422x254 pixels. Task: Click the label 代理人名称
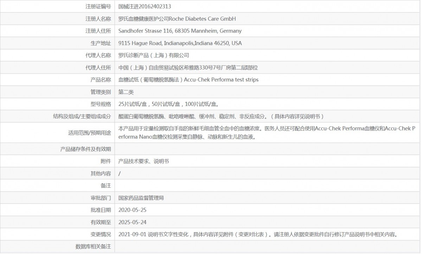98,55
